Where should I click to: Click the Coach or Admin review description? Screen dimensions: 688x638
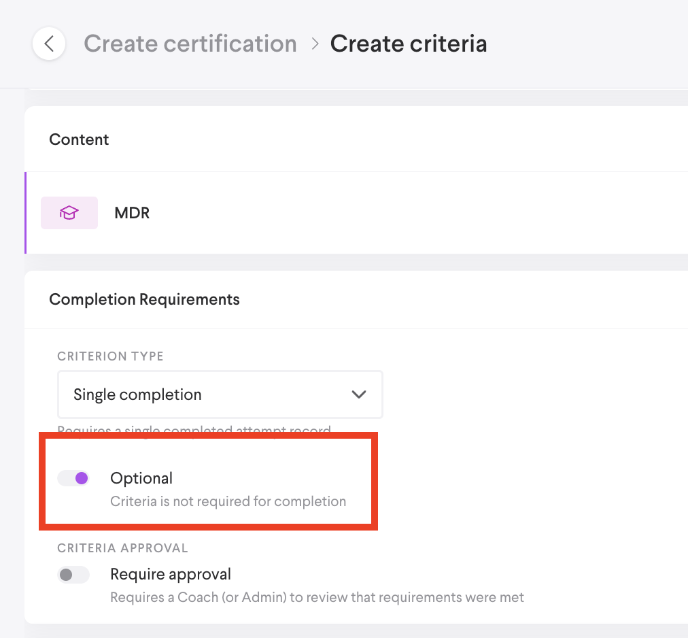[317, 598]
